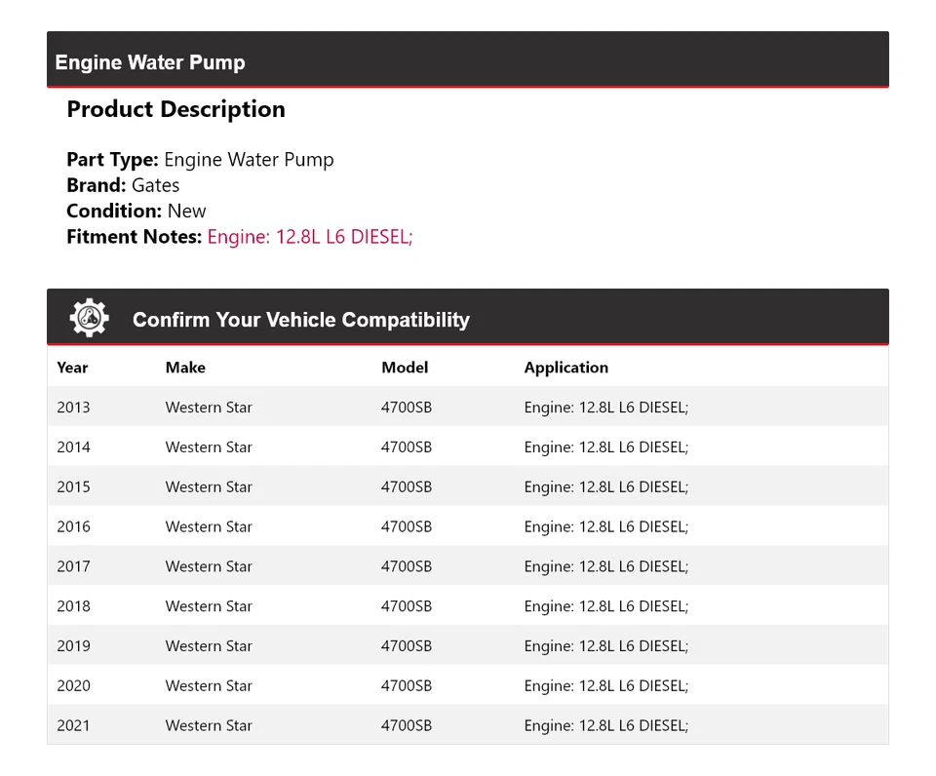Click the Model column header
This screenshot has height=776, width=936.
click(405, 368)
